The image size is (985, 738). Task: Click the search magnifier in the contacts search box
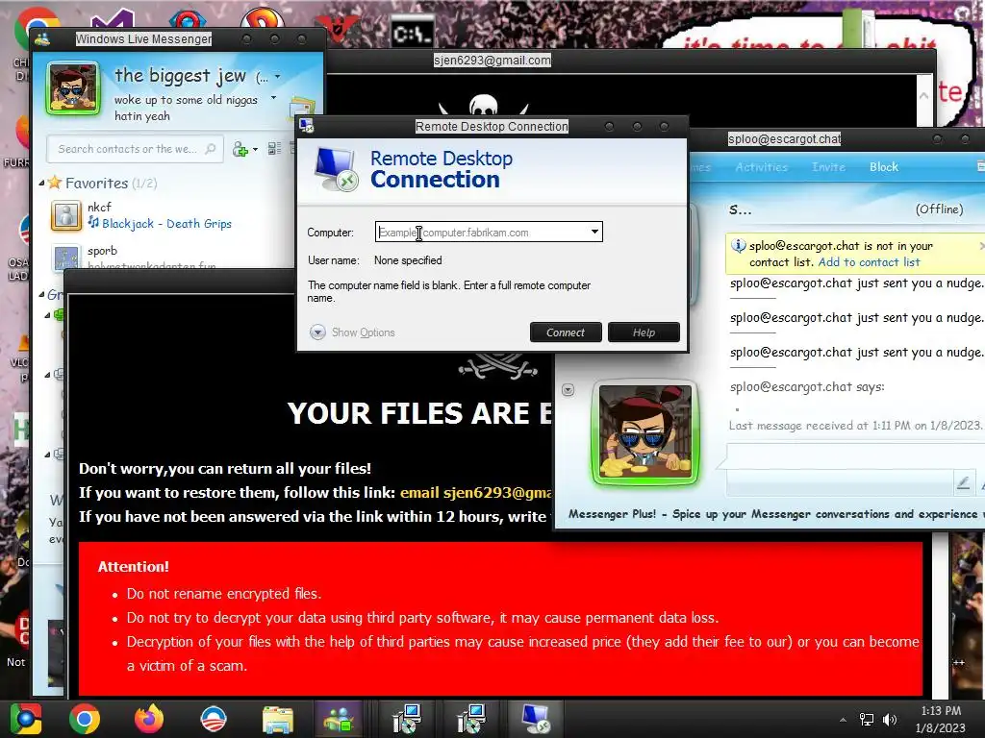point(211,149)
